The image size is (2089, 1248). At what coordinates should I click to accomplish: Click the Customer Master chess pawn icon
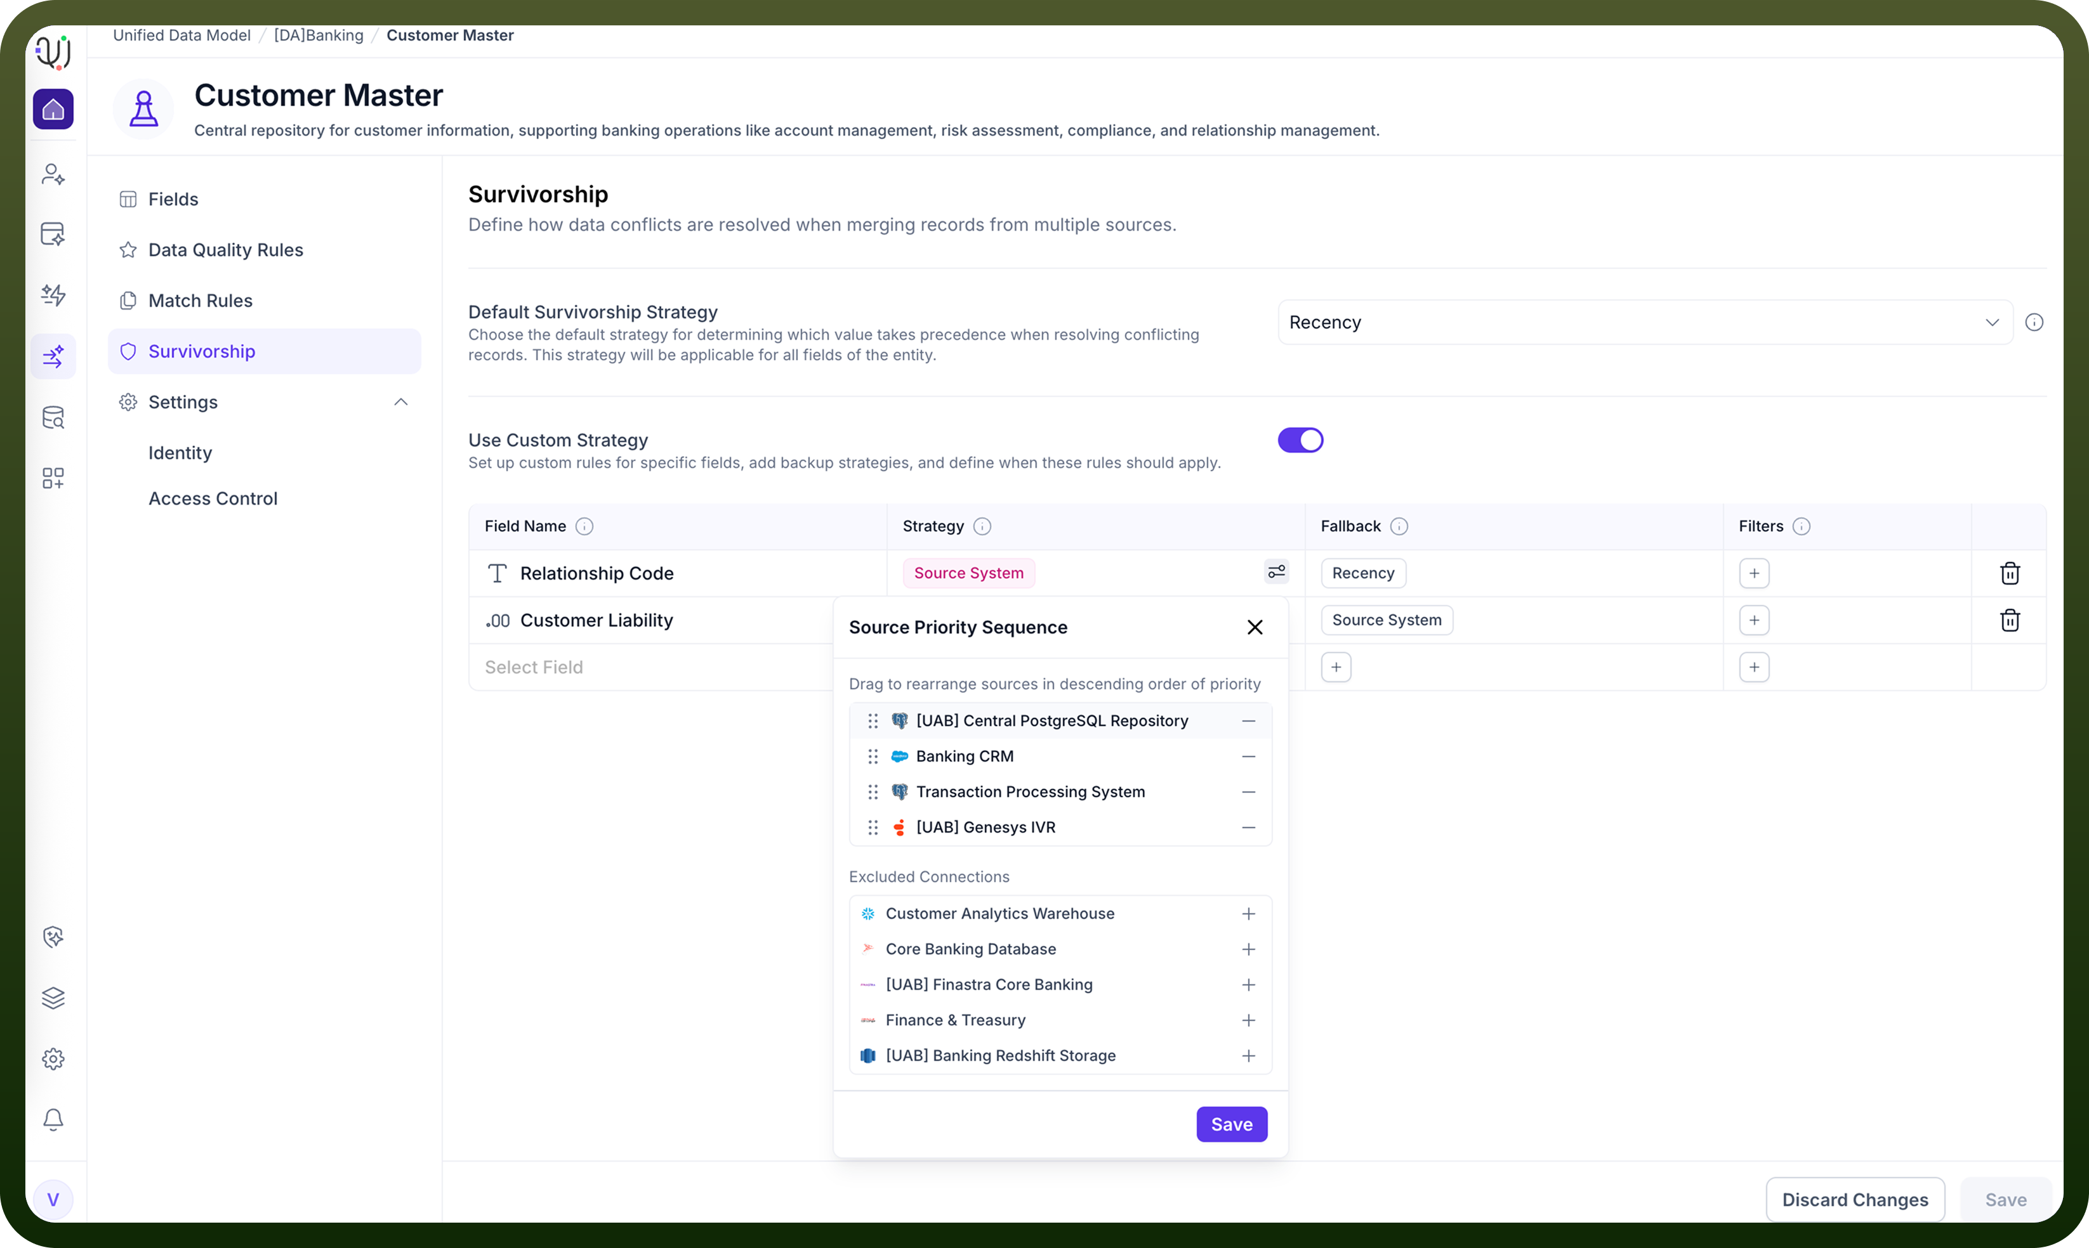point(144,109)
